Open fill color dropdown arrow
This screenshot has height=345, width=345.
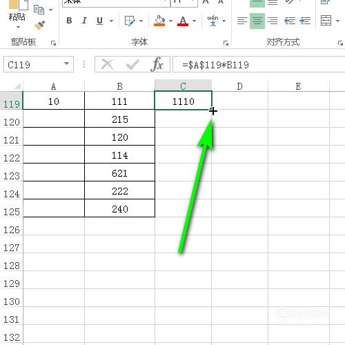(x=170, y=21)
